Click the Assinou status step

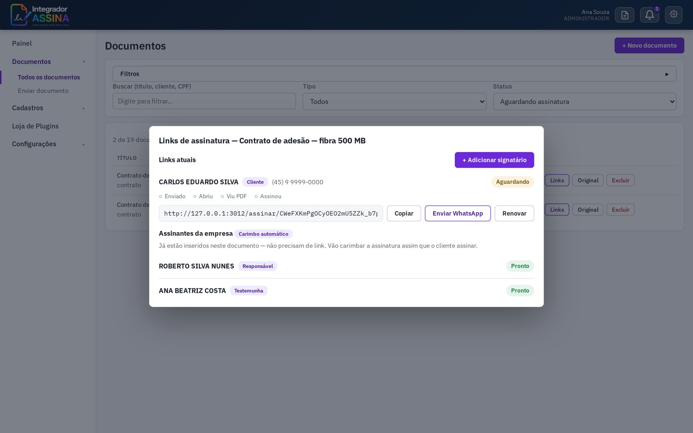(x=268, y=196)
